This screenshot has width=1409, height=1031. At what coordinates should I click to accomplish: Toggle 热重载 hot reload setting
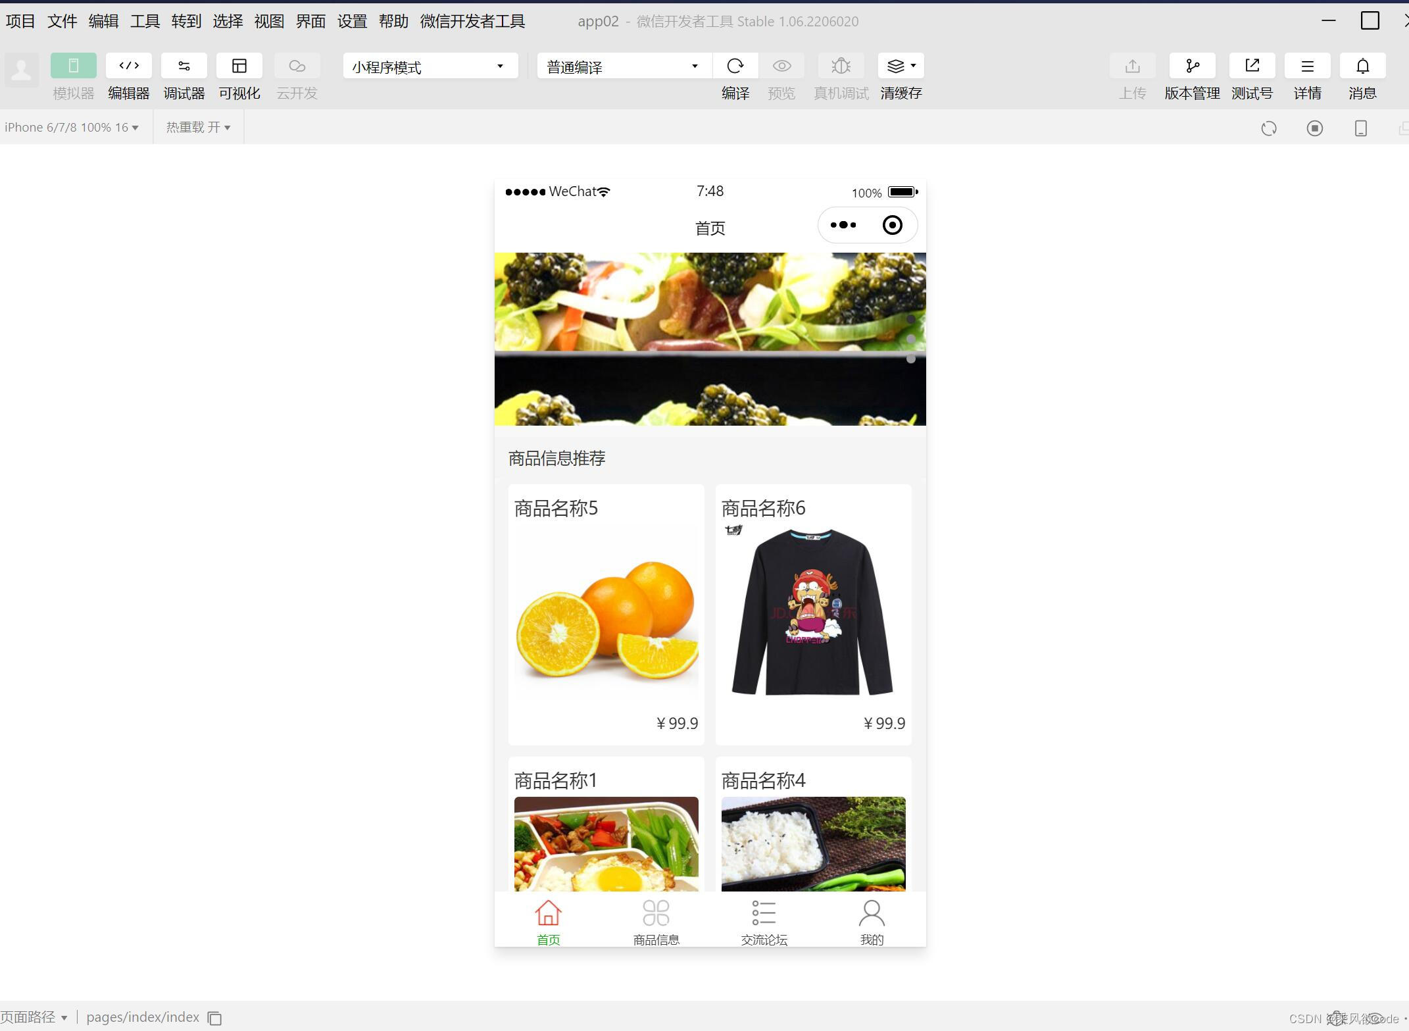coord(197,126)
